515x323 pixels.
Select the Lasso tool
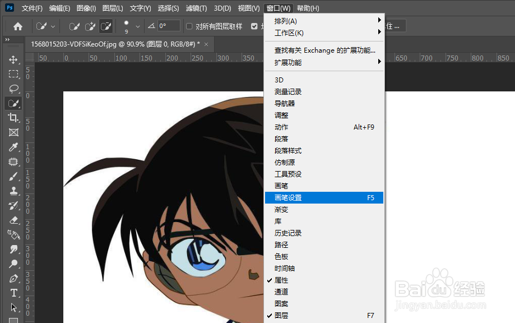coord(13,89)
